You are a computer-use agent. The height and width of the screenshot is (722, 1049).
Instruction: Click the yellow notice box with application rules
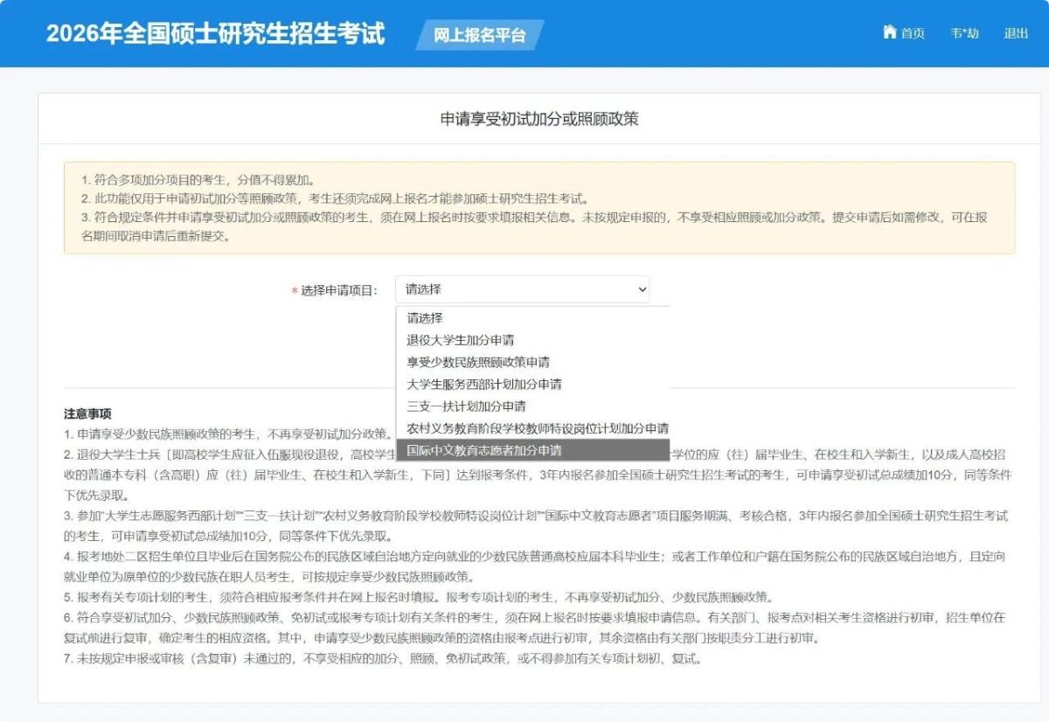coord(538,208)
